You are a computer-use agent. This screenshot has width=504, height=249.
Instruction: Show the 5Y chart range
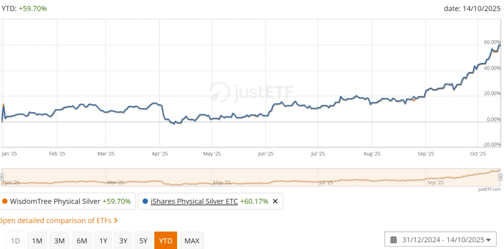pyautogui.click(x=143, y=241)
